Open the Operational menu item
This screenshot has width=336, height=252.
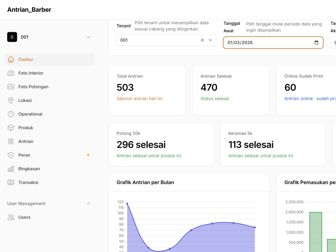coord(49,114)
